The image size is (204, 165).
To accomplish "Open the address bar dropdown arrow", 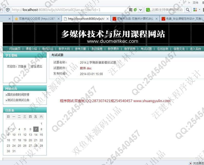I will tap(141, 10).
